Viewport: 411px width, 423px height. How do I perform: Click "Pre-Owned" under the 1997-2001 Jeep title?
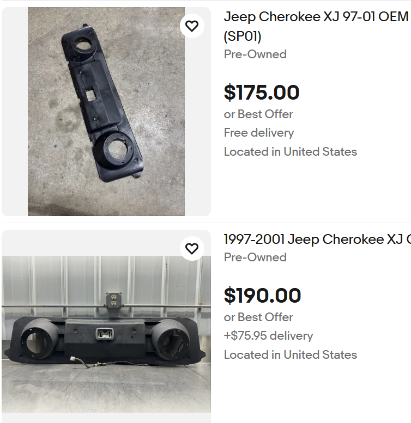255,258
